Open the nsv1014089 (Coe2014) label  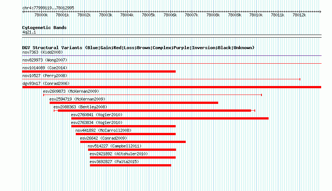[45, 68]
